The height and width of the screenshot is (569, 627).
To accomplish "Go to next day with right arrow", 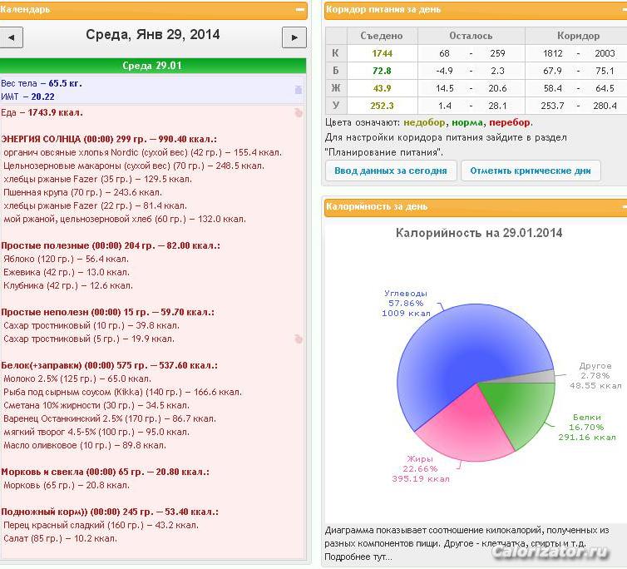I will click(x=294, y=37).
